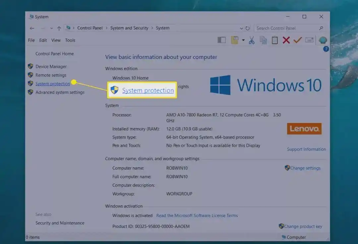Refresh the current page
358x244 pixels.
[x=248, y=28]
